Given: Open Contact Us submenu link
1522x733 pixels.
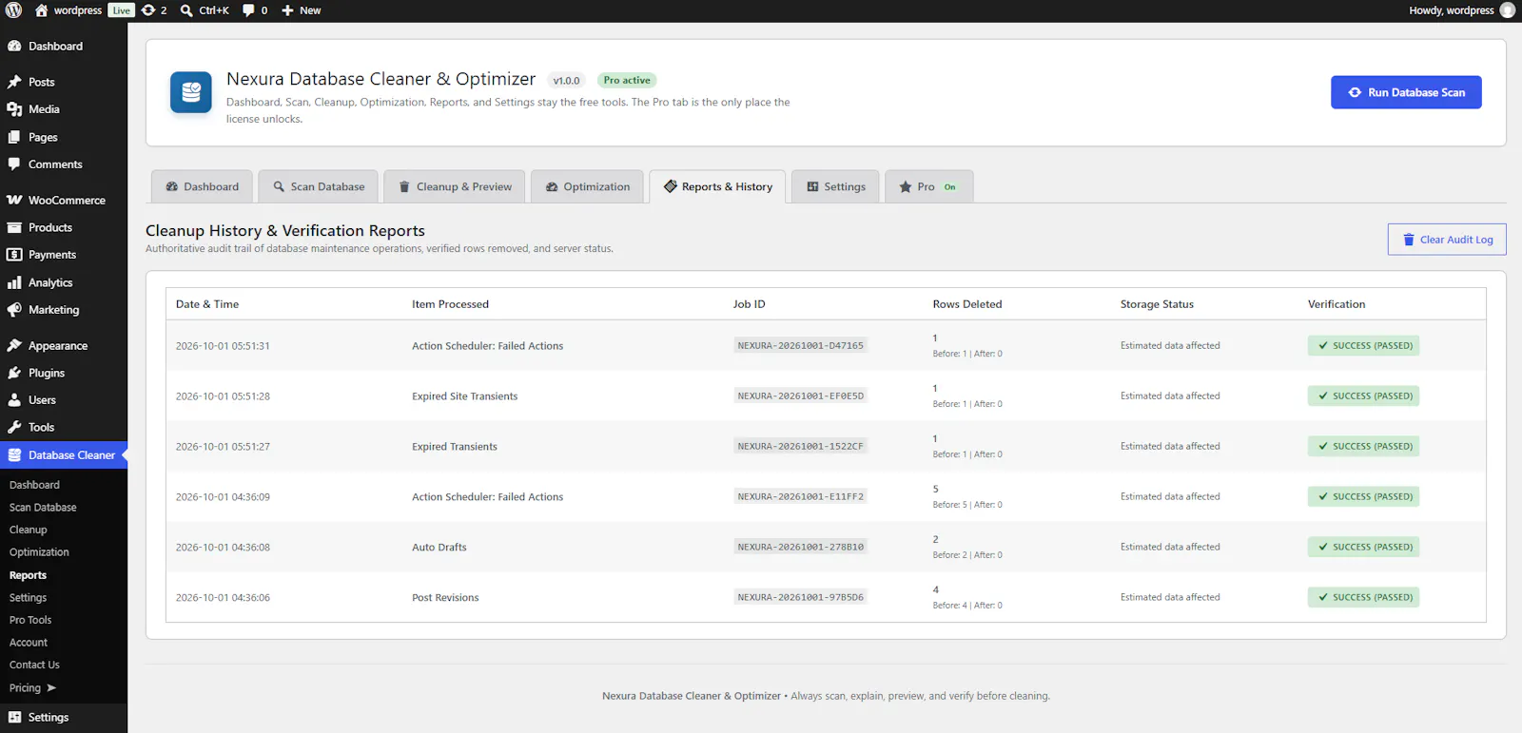Looking at the screenshot, I should 34,665.
